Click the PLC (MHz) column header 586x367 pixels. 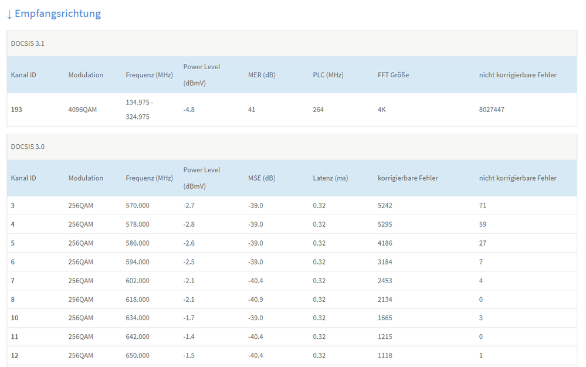click(328, 75)
